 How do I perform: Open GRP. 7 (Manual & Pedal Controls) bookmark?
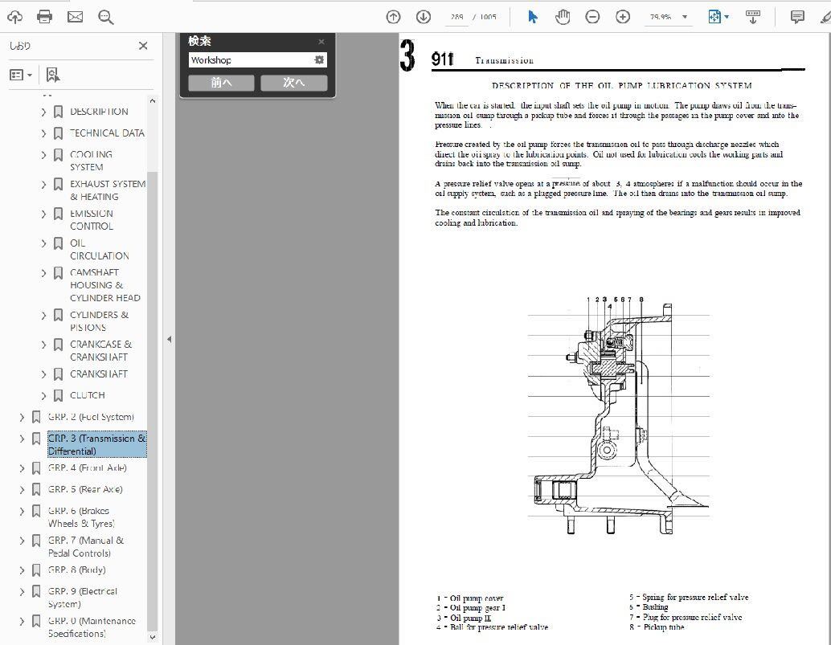[86, 546]
